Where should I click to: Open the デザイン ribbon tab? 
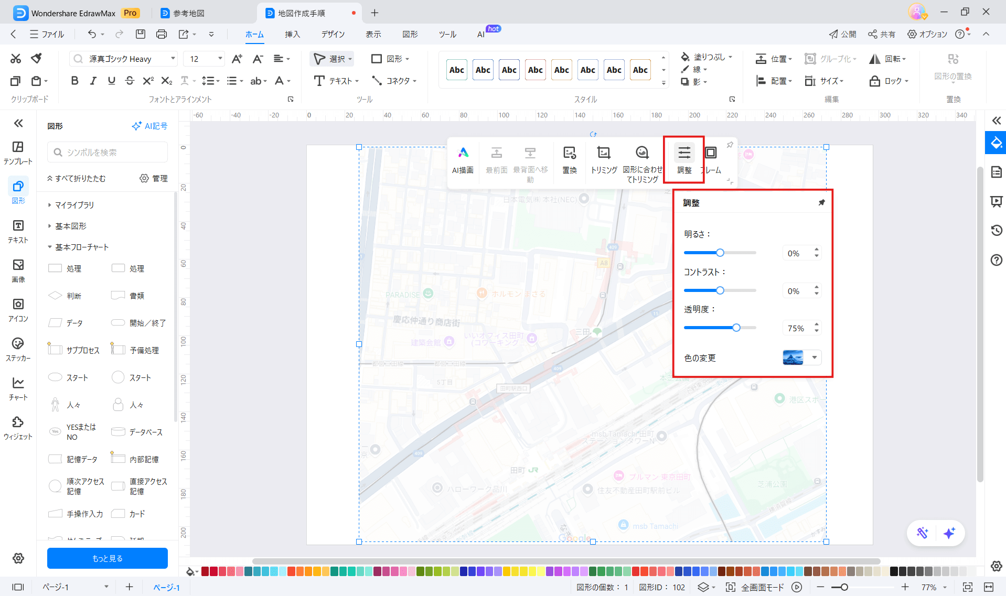[333, 34]
